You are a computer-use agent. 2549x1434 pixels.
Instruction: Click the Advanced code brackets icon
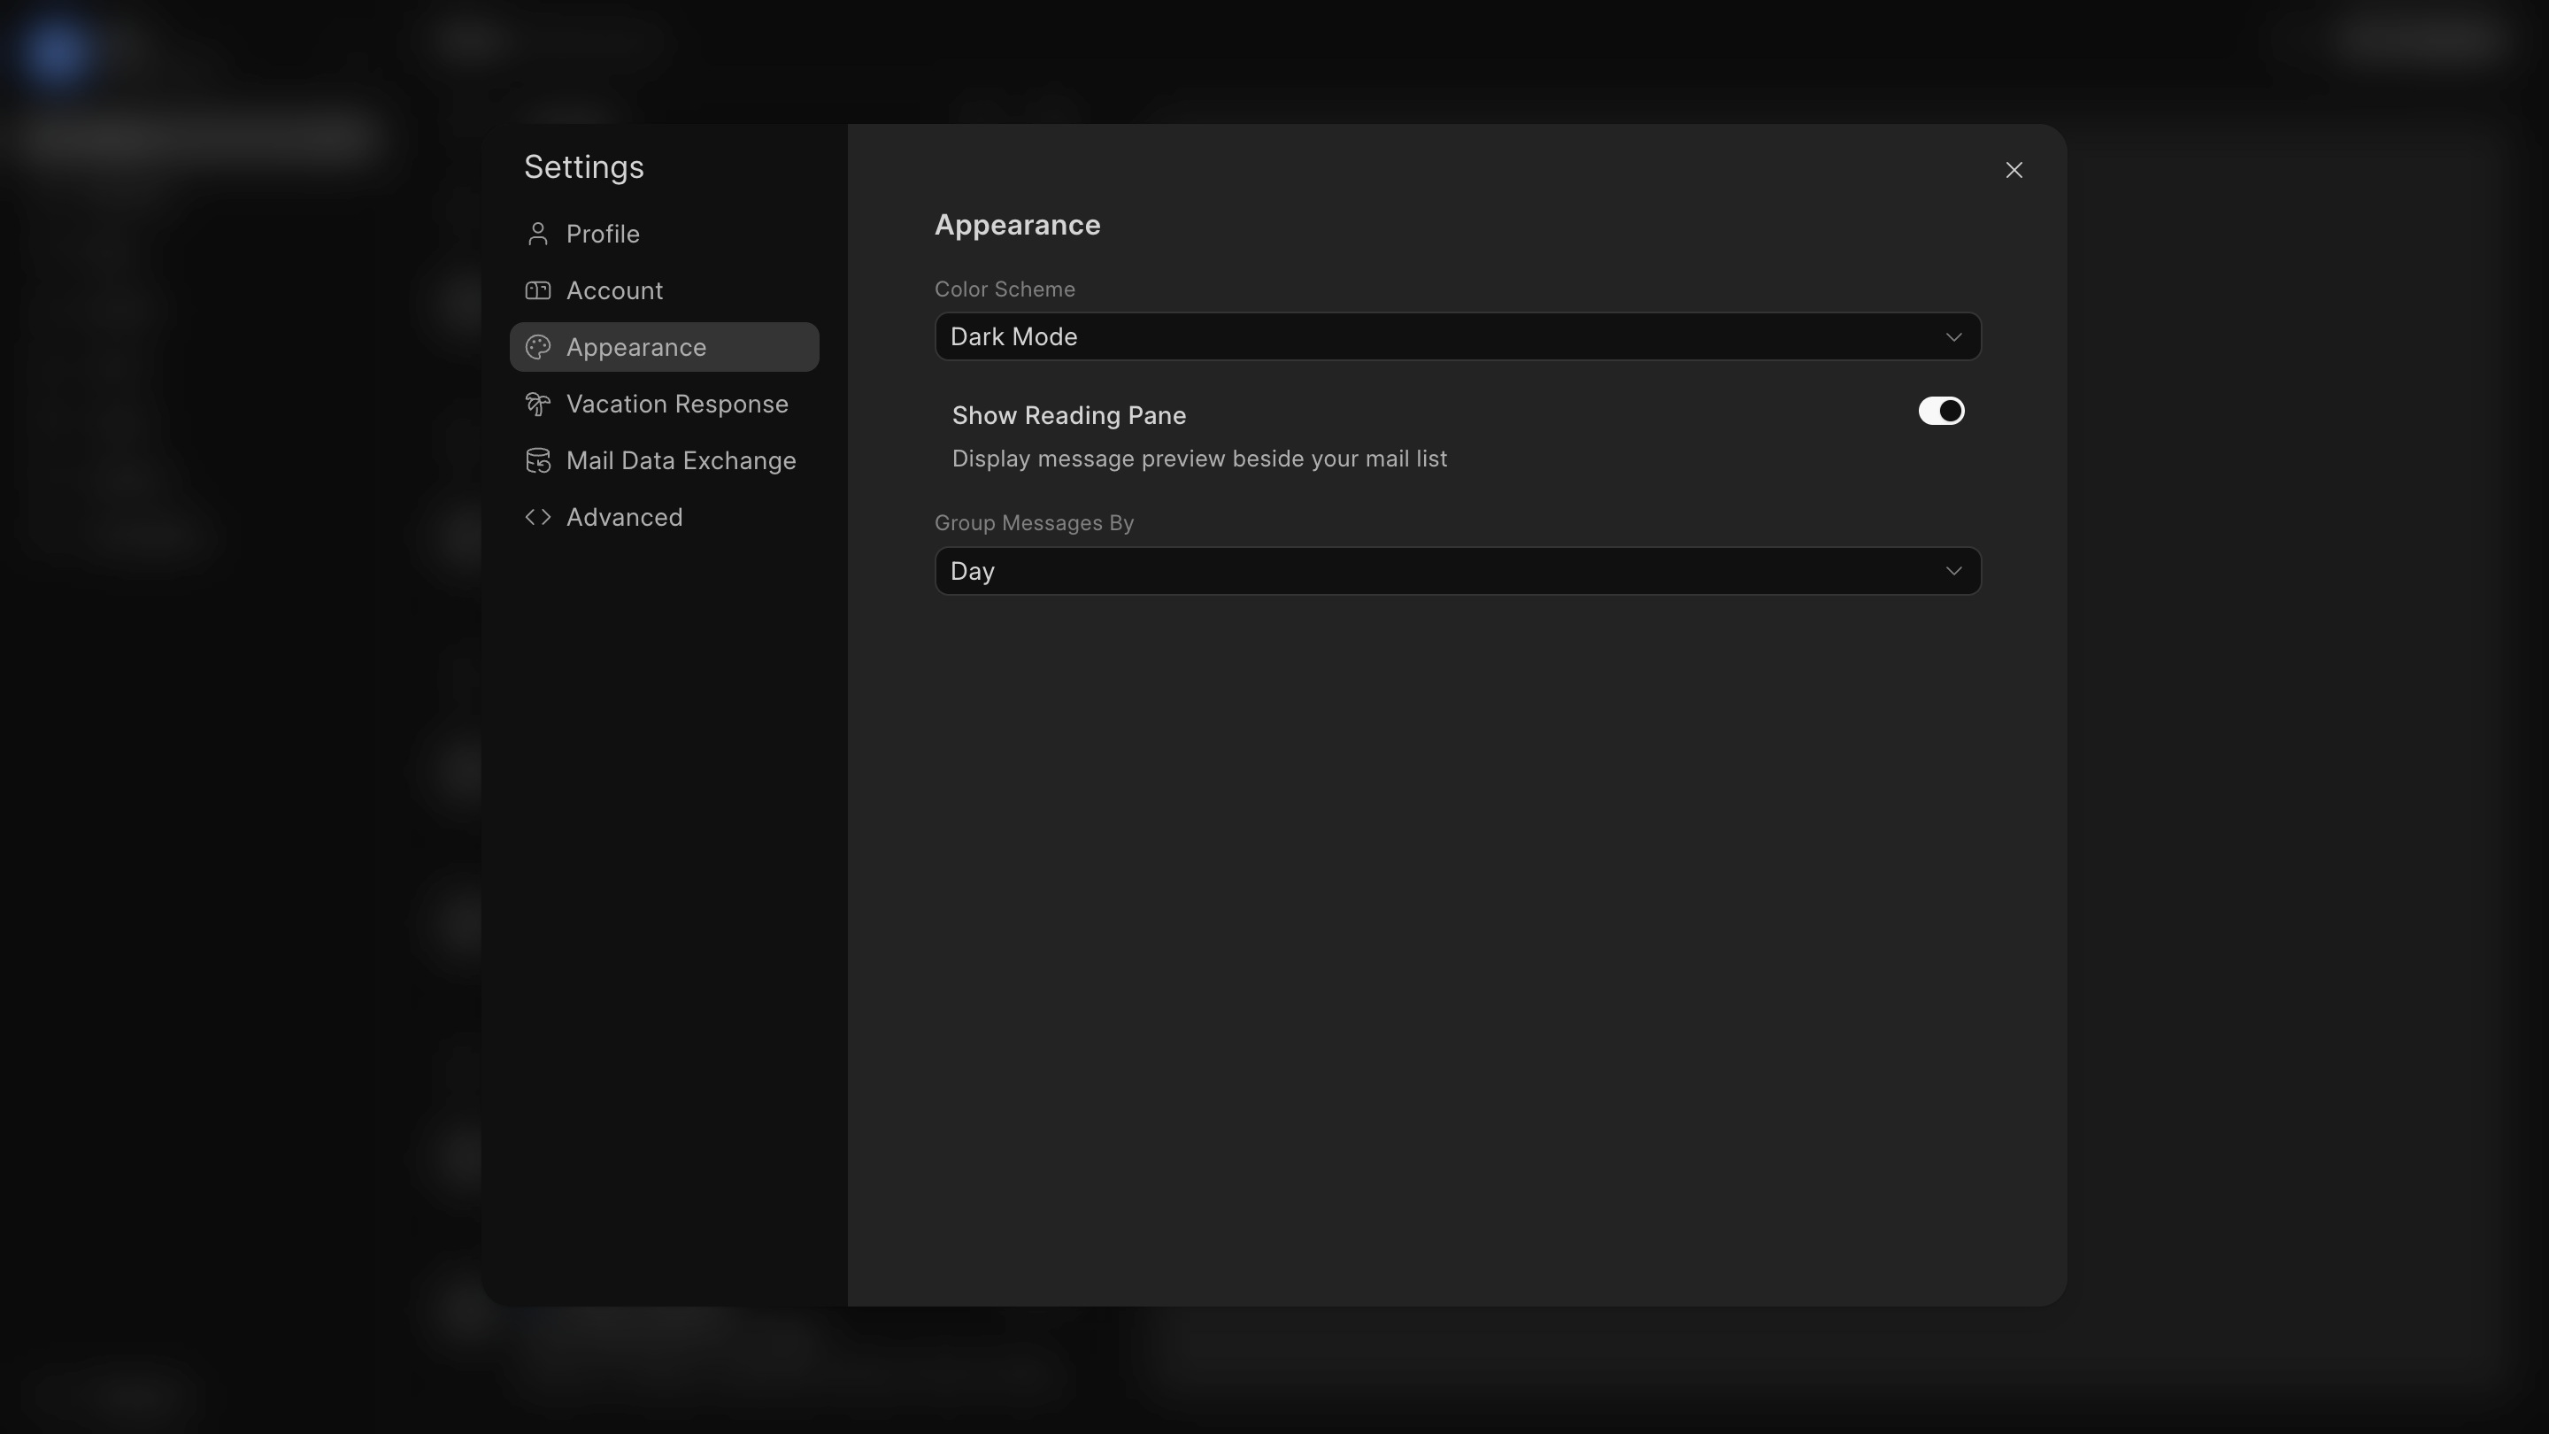537,518
